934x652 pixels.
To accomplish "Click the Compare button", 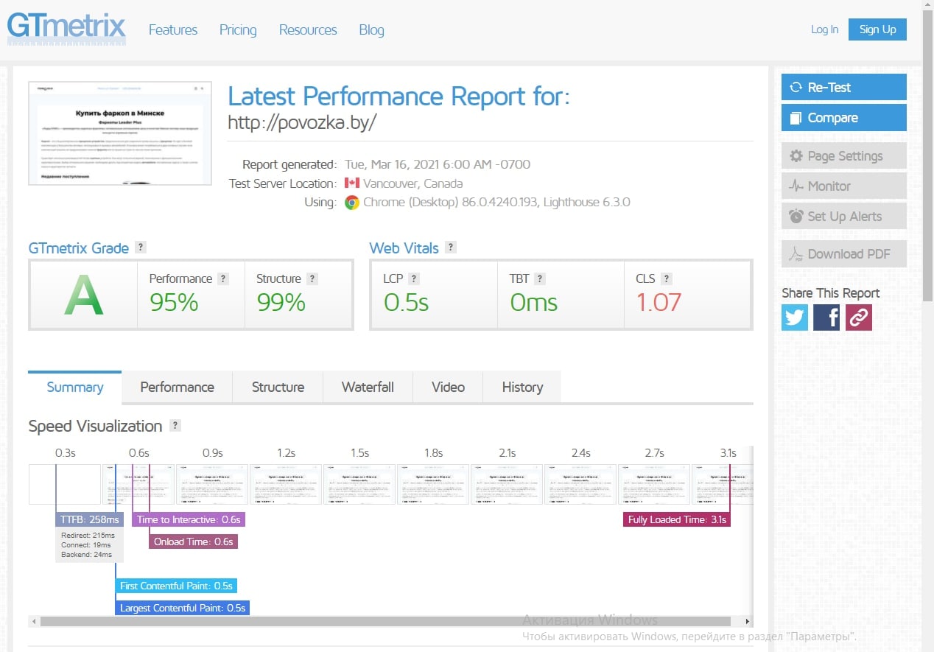I will coord(844,117).
